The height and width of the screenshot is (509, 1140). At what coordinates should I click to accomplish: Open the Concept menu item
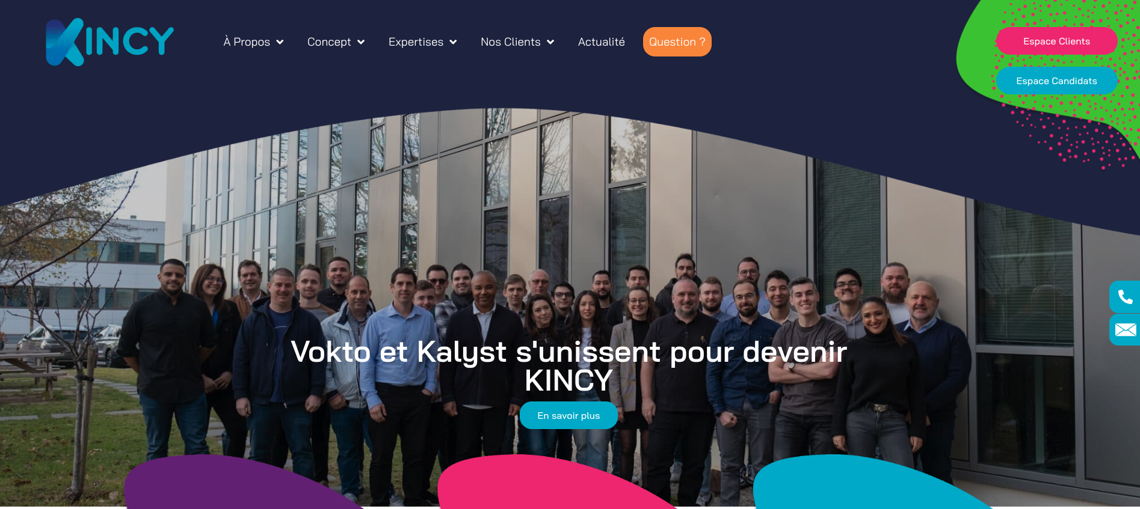(x=329, y=42)
